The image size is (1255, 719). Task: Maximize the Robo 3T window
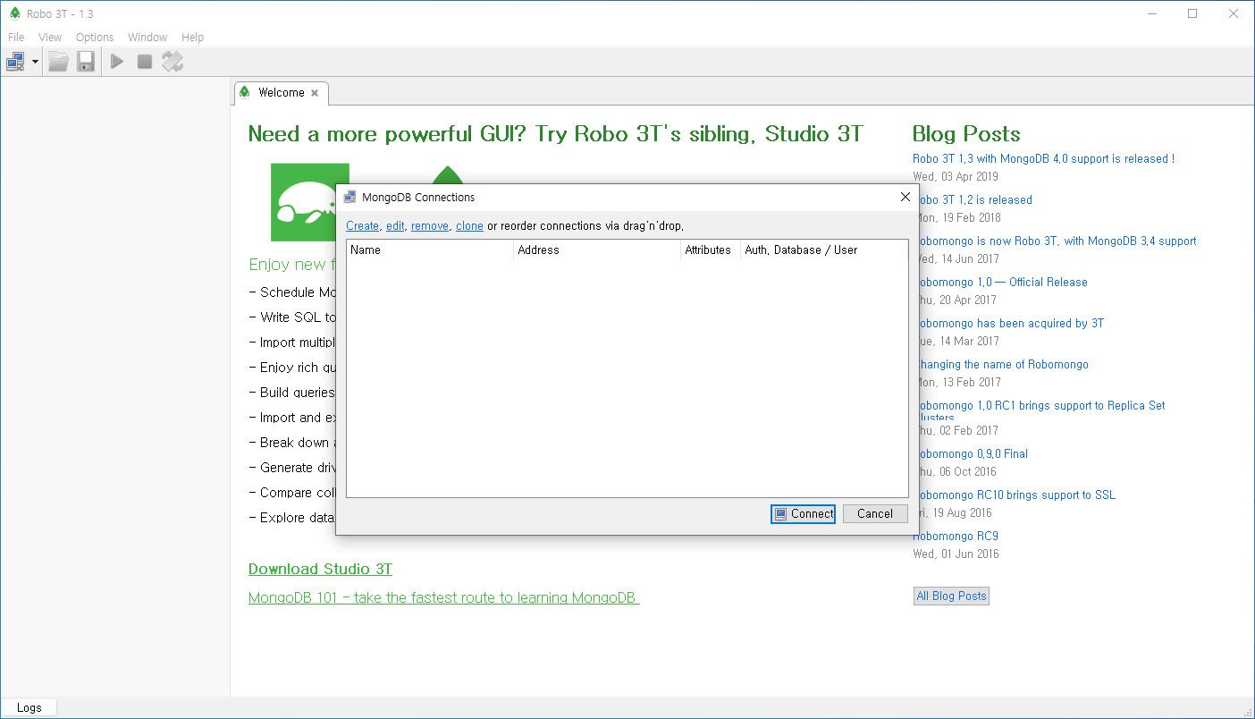tap(1192, 13)
